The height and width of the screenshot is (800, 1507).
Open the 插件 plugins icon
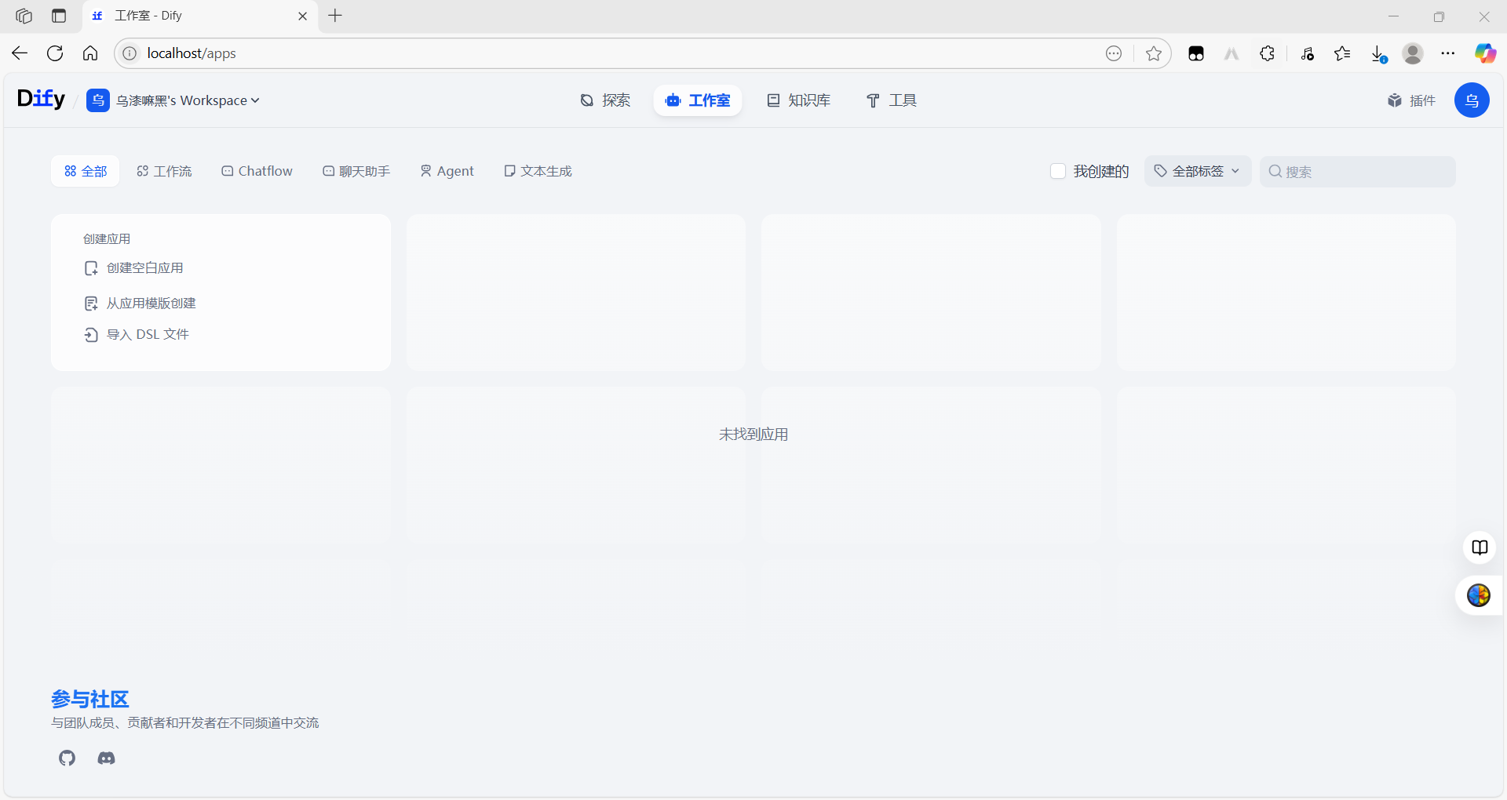(x=1411, y=100)
